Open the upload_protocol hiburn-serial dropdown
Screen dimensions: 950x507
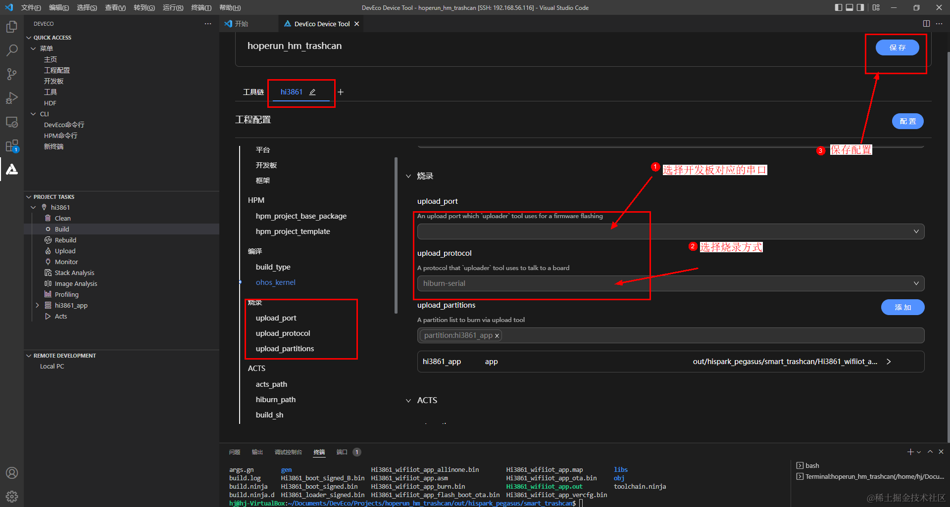[671, 283]
